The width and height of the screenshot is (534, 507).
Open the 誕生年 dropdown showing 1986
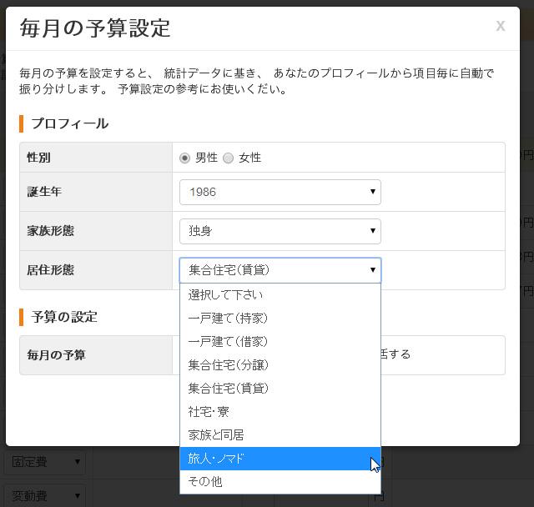tap(280, 192)
